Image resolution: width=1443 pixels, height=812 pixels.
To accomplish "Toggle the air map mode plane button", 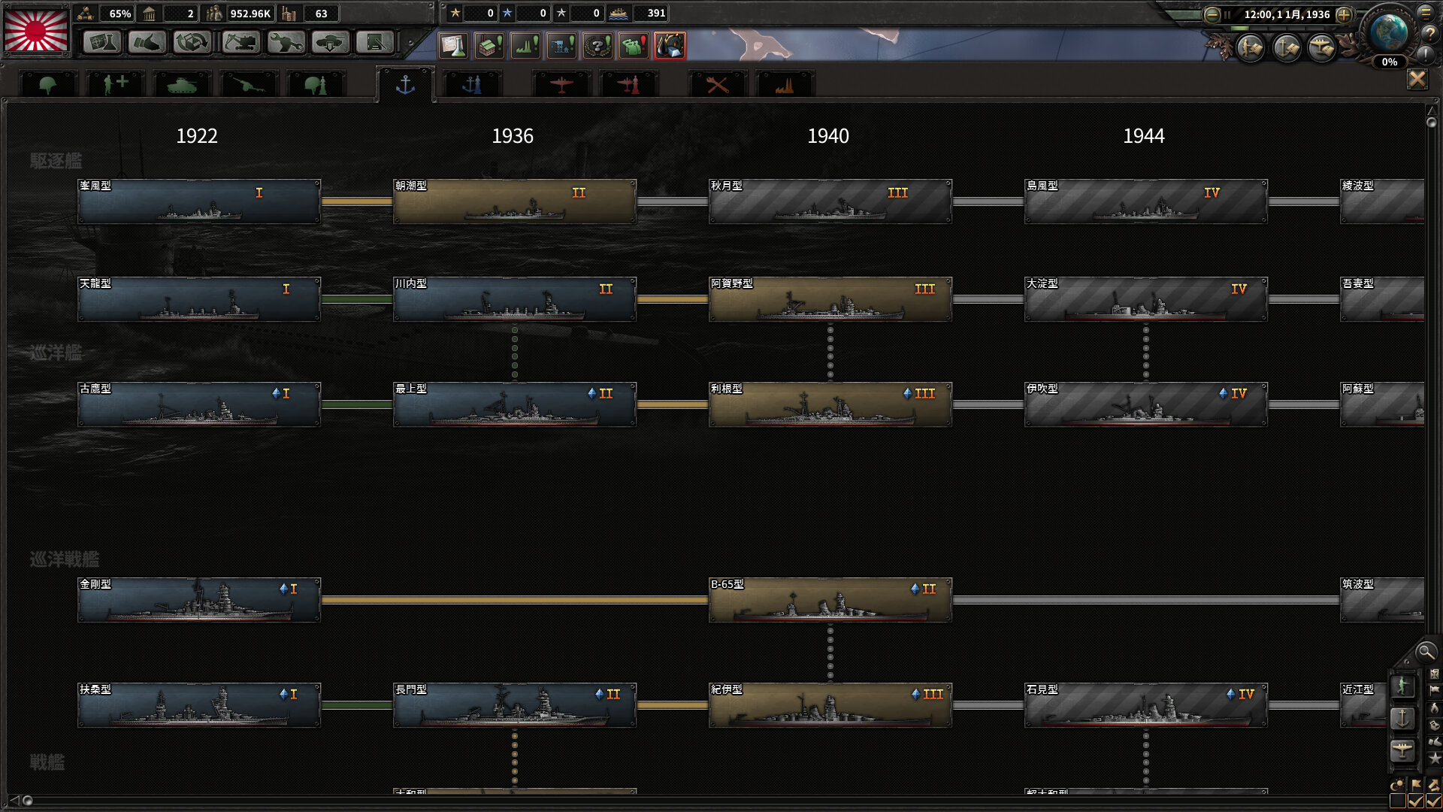I will 1402,750.
